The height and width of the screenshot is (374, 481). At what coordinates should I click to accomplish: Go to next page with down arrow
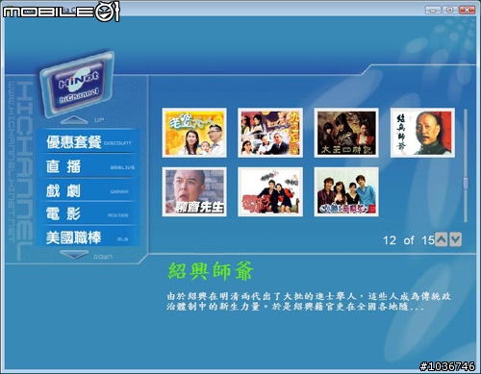pos(456,239)
